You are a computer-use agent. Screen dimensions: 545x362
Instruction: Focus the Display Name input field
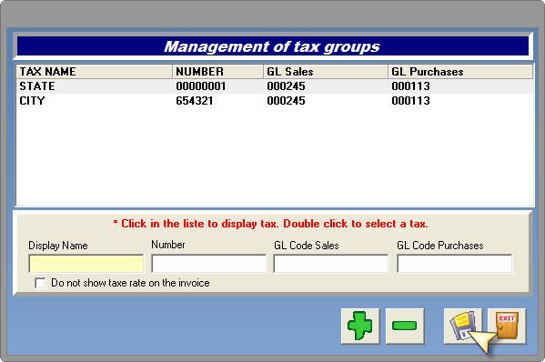tap(86, 264)
